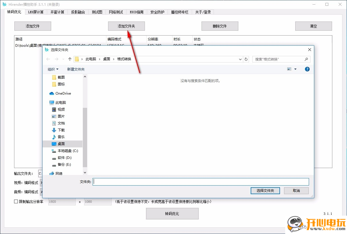Click the 编码格式 column header
The width and height of the screenshot is (347, 234).
[126, 39]
